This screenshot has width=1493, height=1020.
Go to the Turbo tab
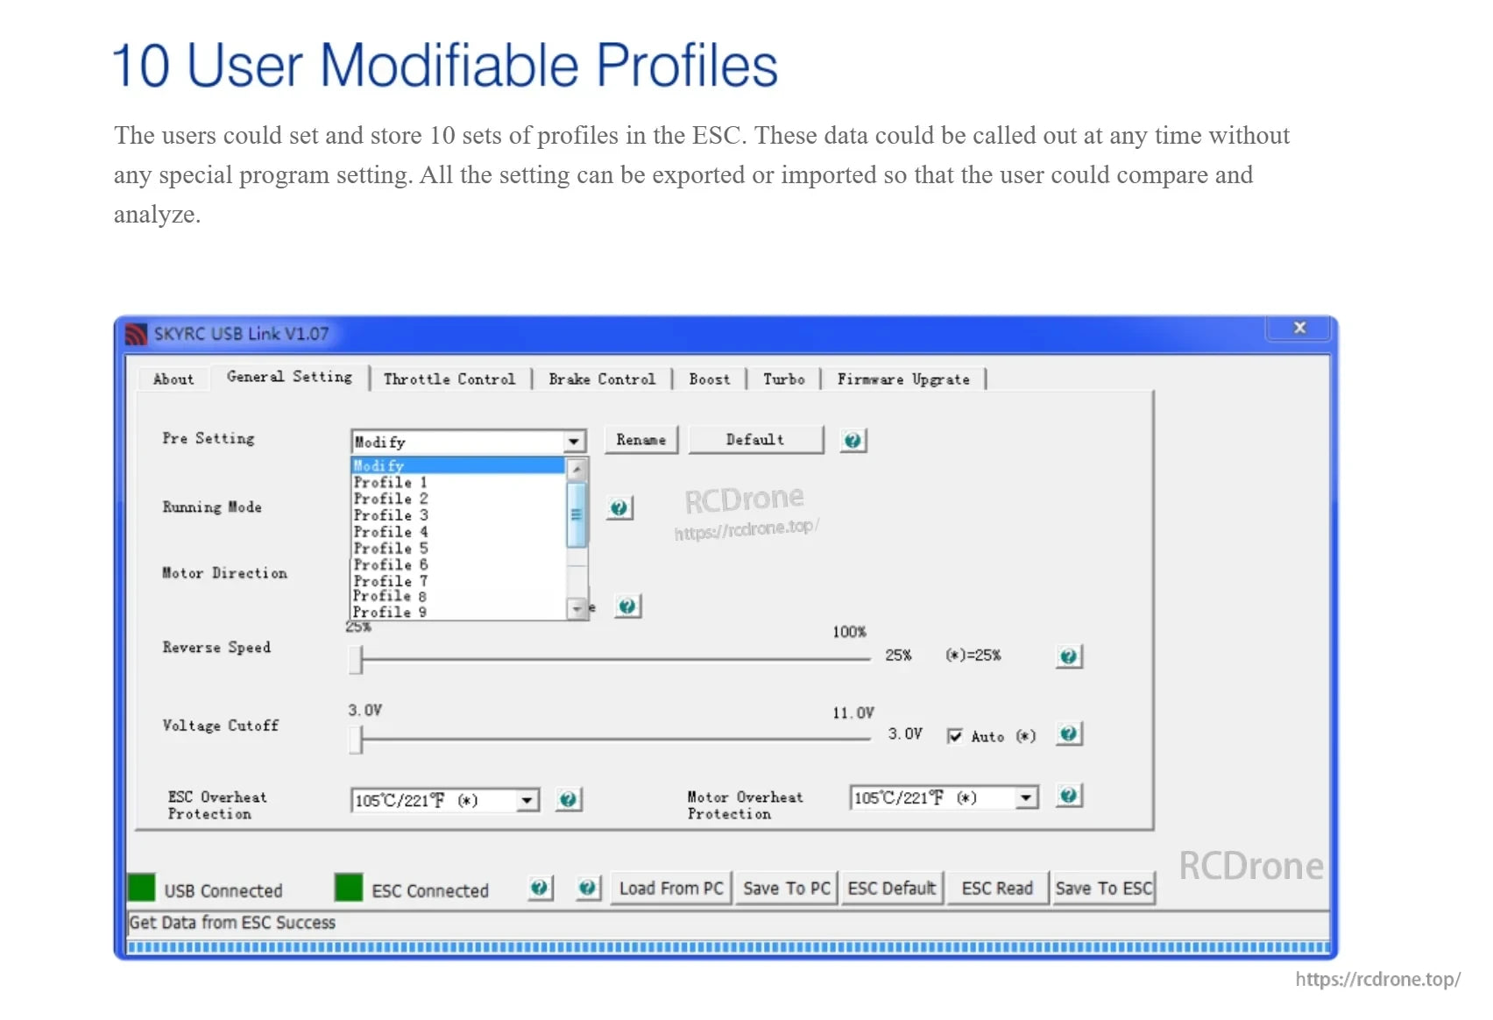pyautogui.click(x=783, y=379)
